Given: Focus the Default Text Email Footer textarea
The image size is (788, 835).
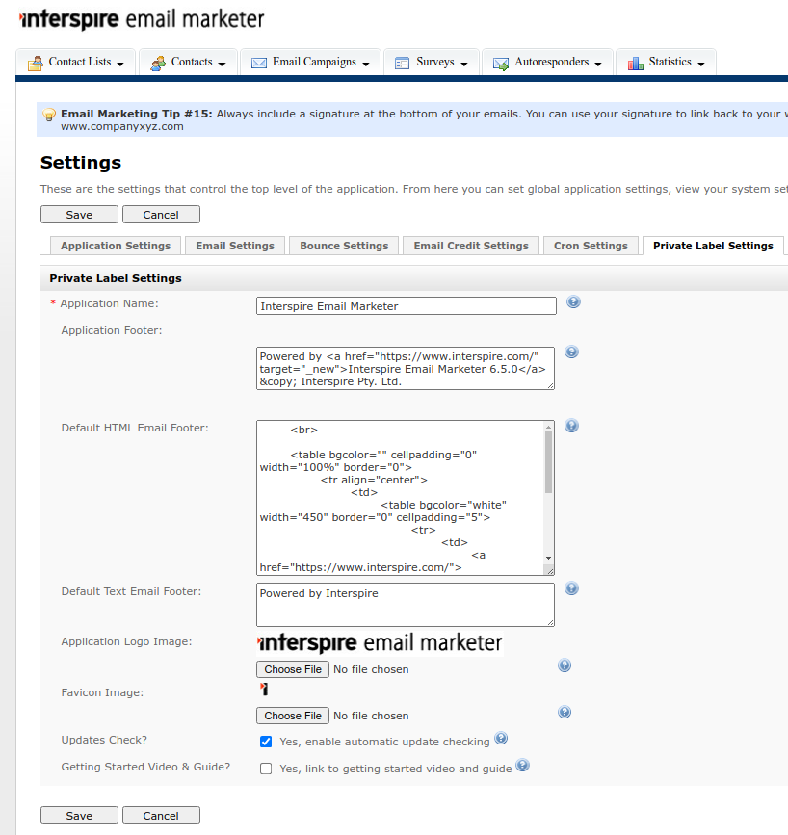Looking at the screenshot, I should pos(406,605).
